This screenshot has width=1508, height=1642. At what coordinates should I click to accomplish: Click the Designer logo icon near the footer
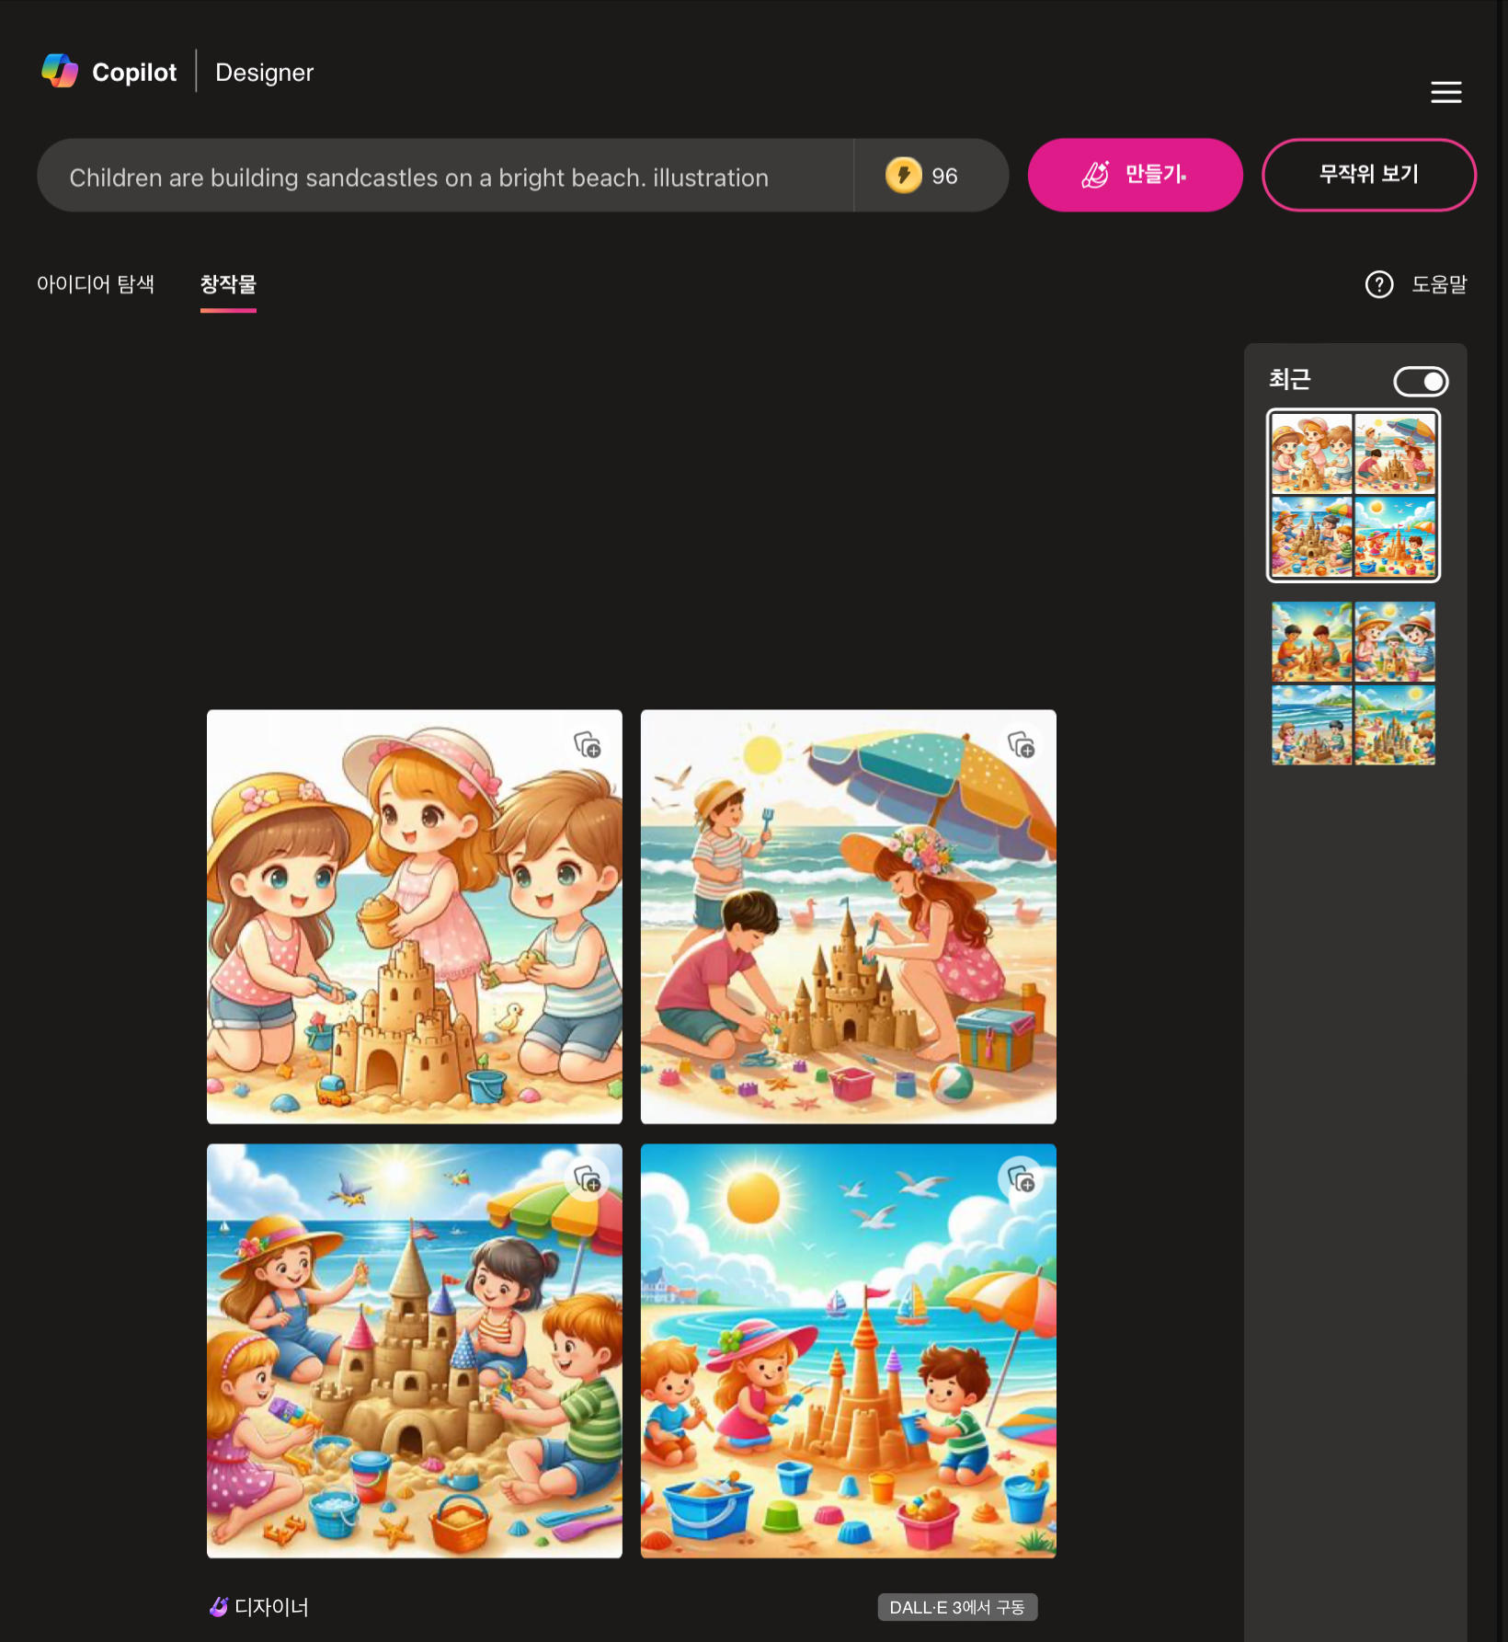[219, 1607]
